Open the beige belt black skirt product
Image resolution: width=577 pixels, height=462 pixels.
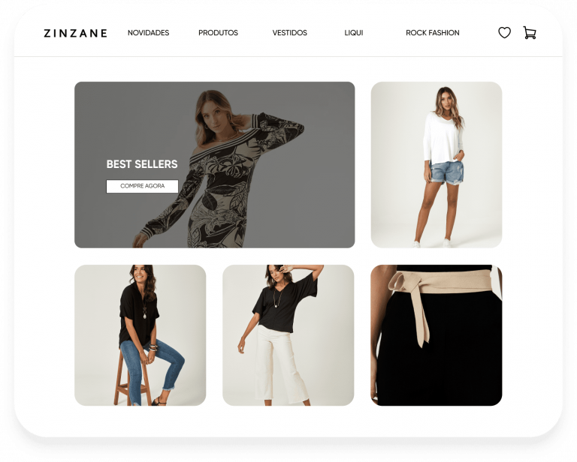coord(437,335)
